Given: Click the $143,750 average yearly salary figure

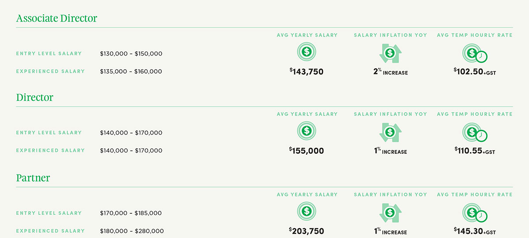Looking at the screenshot, I should [306, 71].
